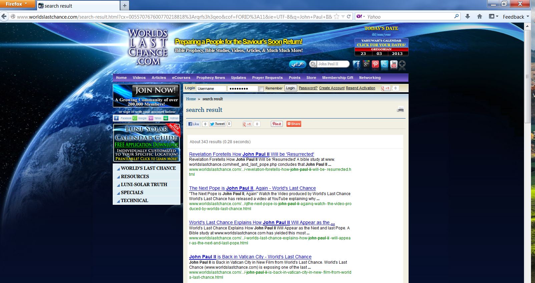This screenshot has width=535, height=283.
Task: Click the Luni-Solar Calendar Guide banner
Action: pyautogui.click(x=146, y=143)
